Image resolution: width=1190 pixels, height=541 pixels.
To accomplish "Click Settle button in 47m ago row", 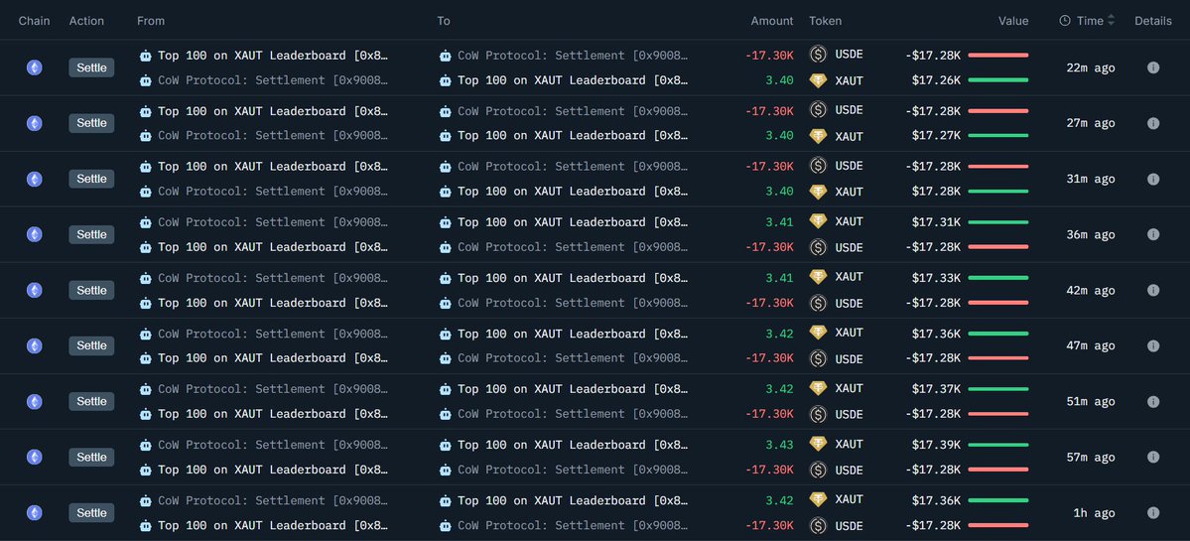I will [92, 345].
